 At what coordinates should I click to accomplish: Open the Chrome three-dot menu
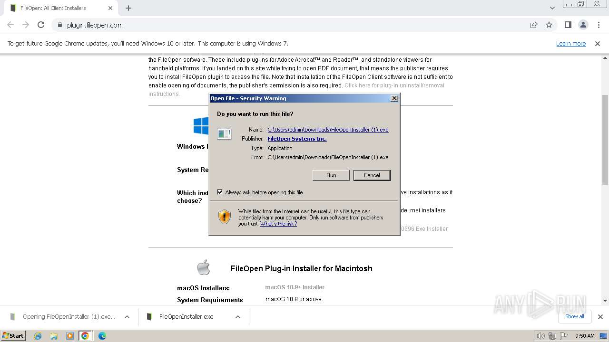point(598,25)
